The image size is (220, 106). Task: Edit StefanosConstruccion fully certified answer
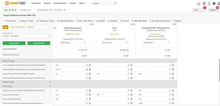coord(87,74)
